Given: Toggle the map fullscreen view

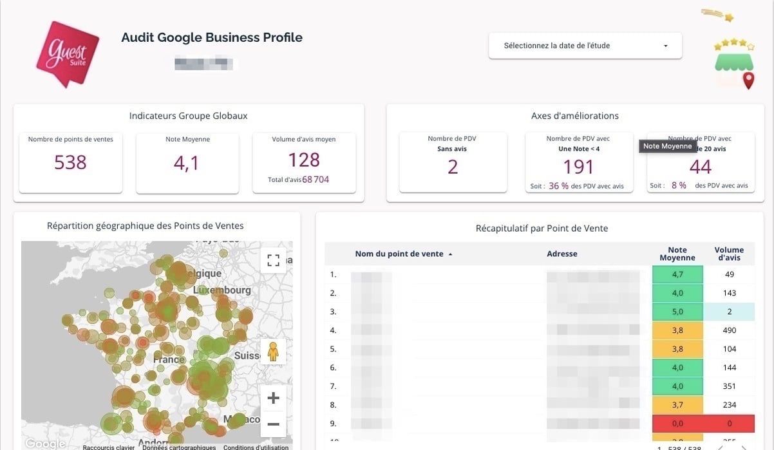Looking at the screenshot, I should 273,260.
